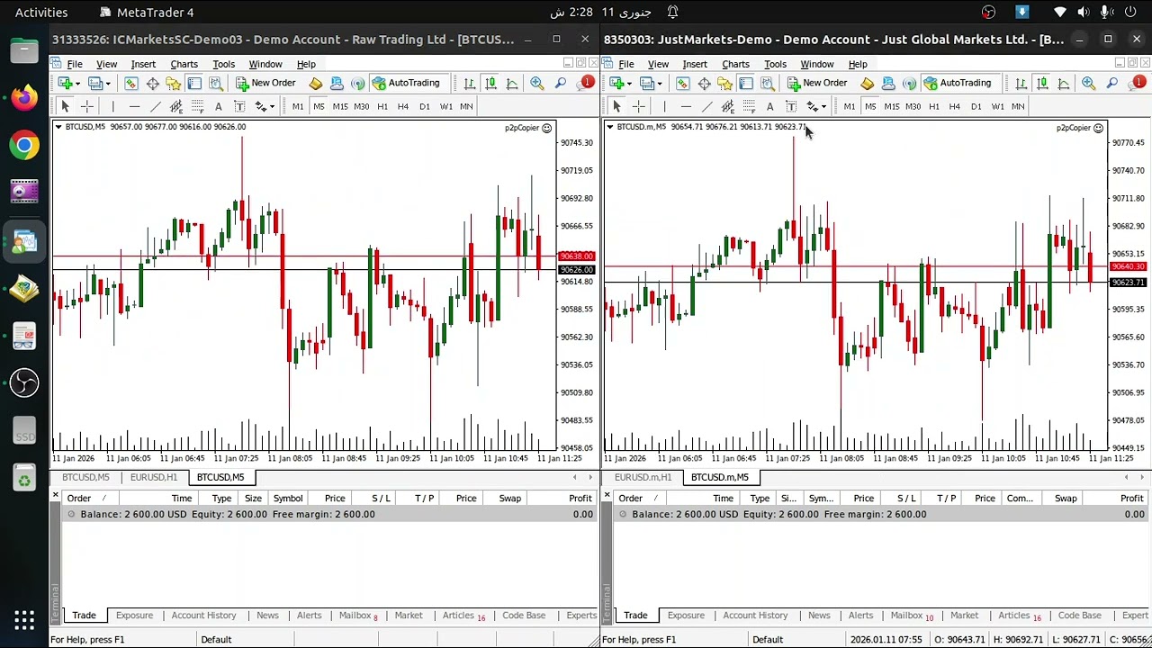Image resolution: width=1152 pixels, height=648 pixels.
Task: Open notifications bubble in ICMarkets toolbar
Action: pos(585,83)
